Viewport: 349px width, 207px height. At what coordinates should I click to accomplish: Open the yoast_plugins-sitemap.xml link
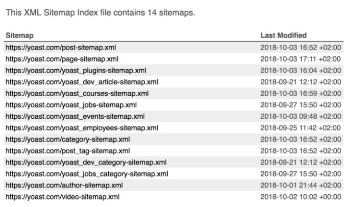76,71
